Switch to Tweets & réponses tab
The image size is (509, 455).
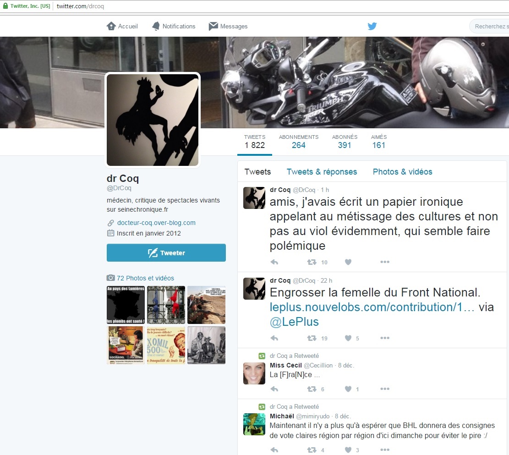click(322, 172)
